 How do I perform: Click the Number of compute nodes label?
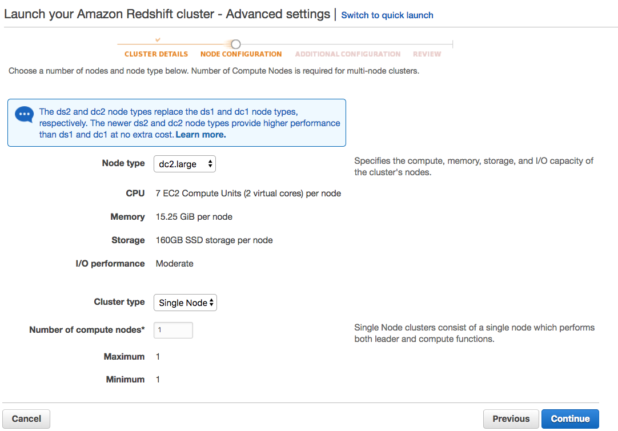(x=87, y=330)
